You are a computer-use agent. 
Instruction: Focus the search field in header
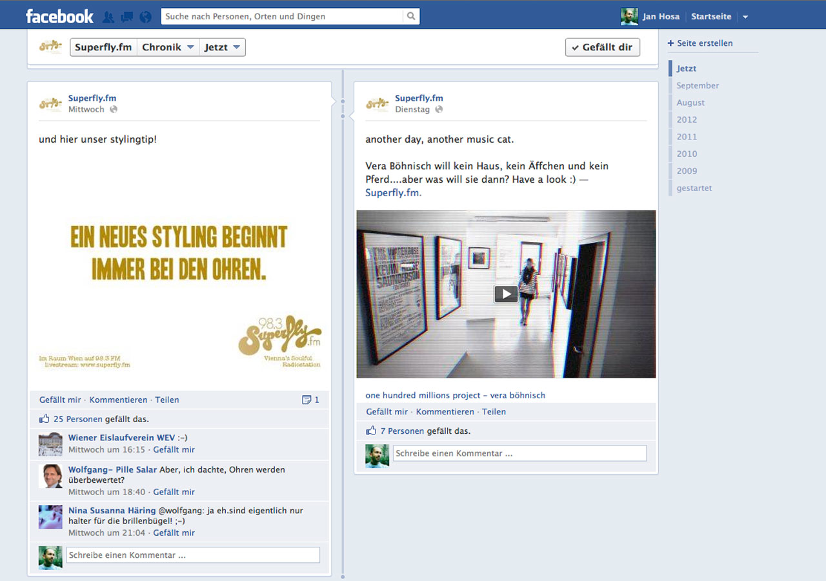pyautogui.click(x=282, y=16)
